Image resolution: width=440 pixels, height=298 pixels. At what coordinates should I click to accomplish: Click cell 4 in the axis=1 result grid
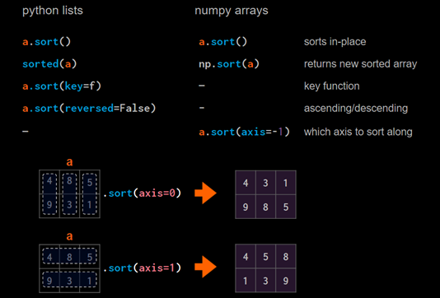point(246,257)
